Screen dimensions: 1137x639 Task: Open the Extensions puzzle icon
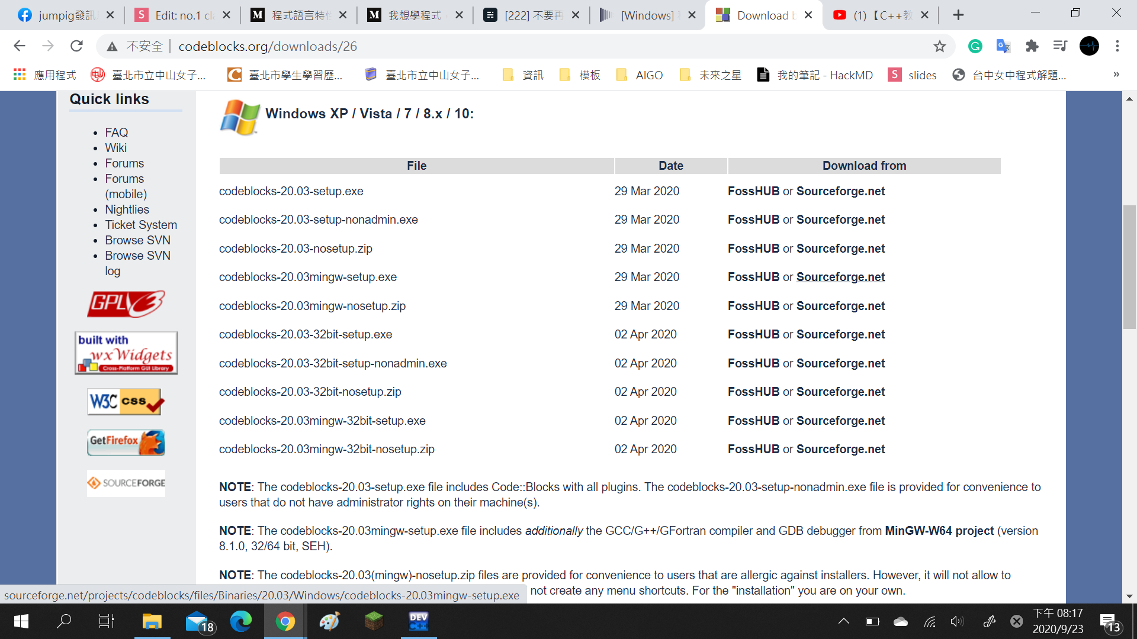tap(1032, 46)
